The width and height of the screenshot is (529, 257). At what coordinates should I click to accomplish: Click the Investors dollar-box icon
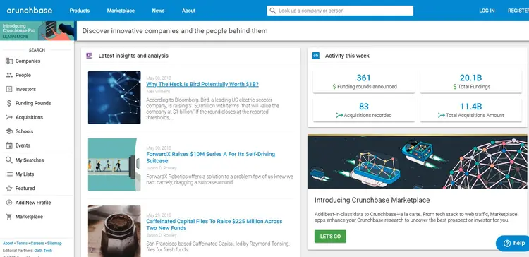point(9,89)
